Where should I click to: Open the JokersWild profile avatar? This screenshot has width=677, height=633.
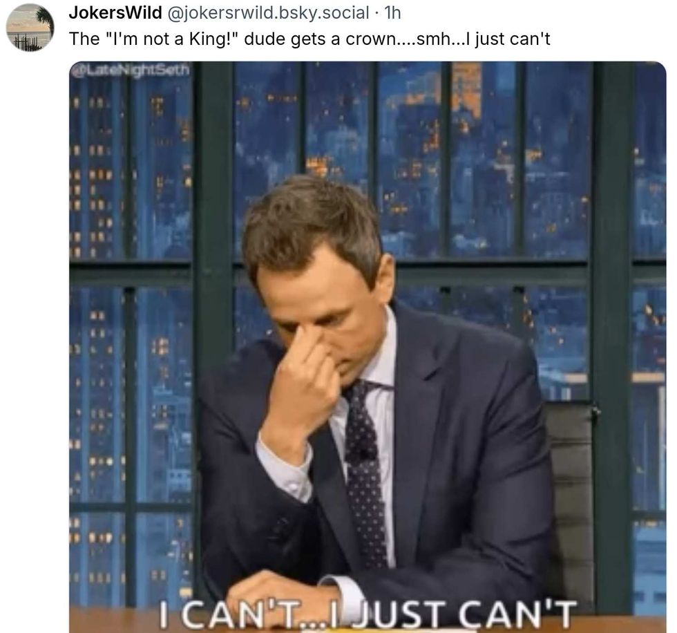click(30, 27)
